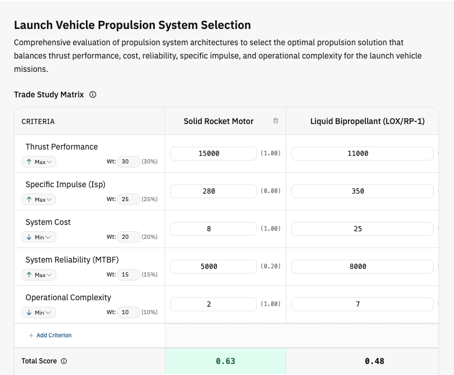454x375 pixels.
Task: Click Solid Rocket Motor complexity value 2
Action: pyautogui.click(x=213, y=304)
